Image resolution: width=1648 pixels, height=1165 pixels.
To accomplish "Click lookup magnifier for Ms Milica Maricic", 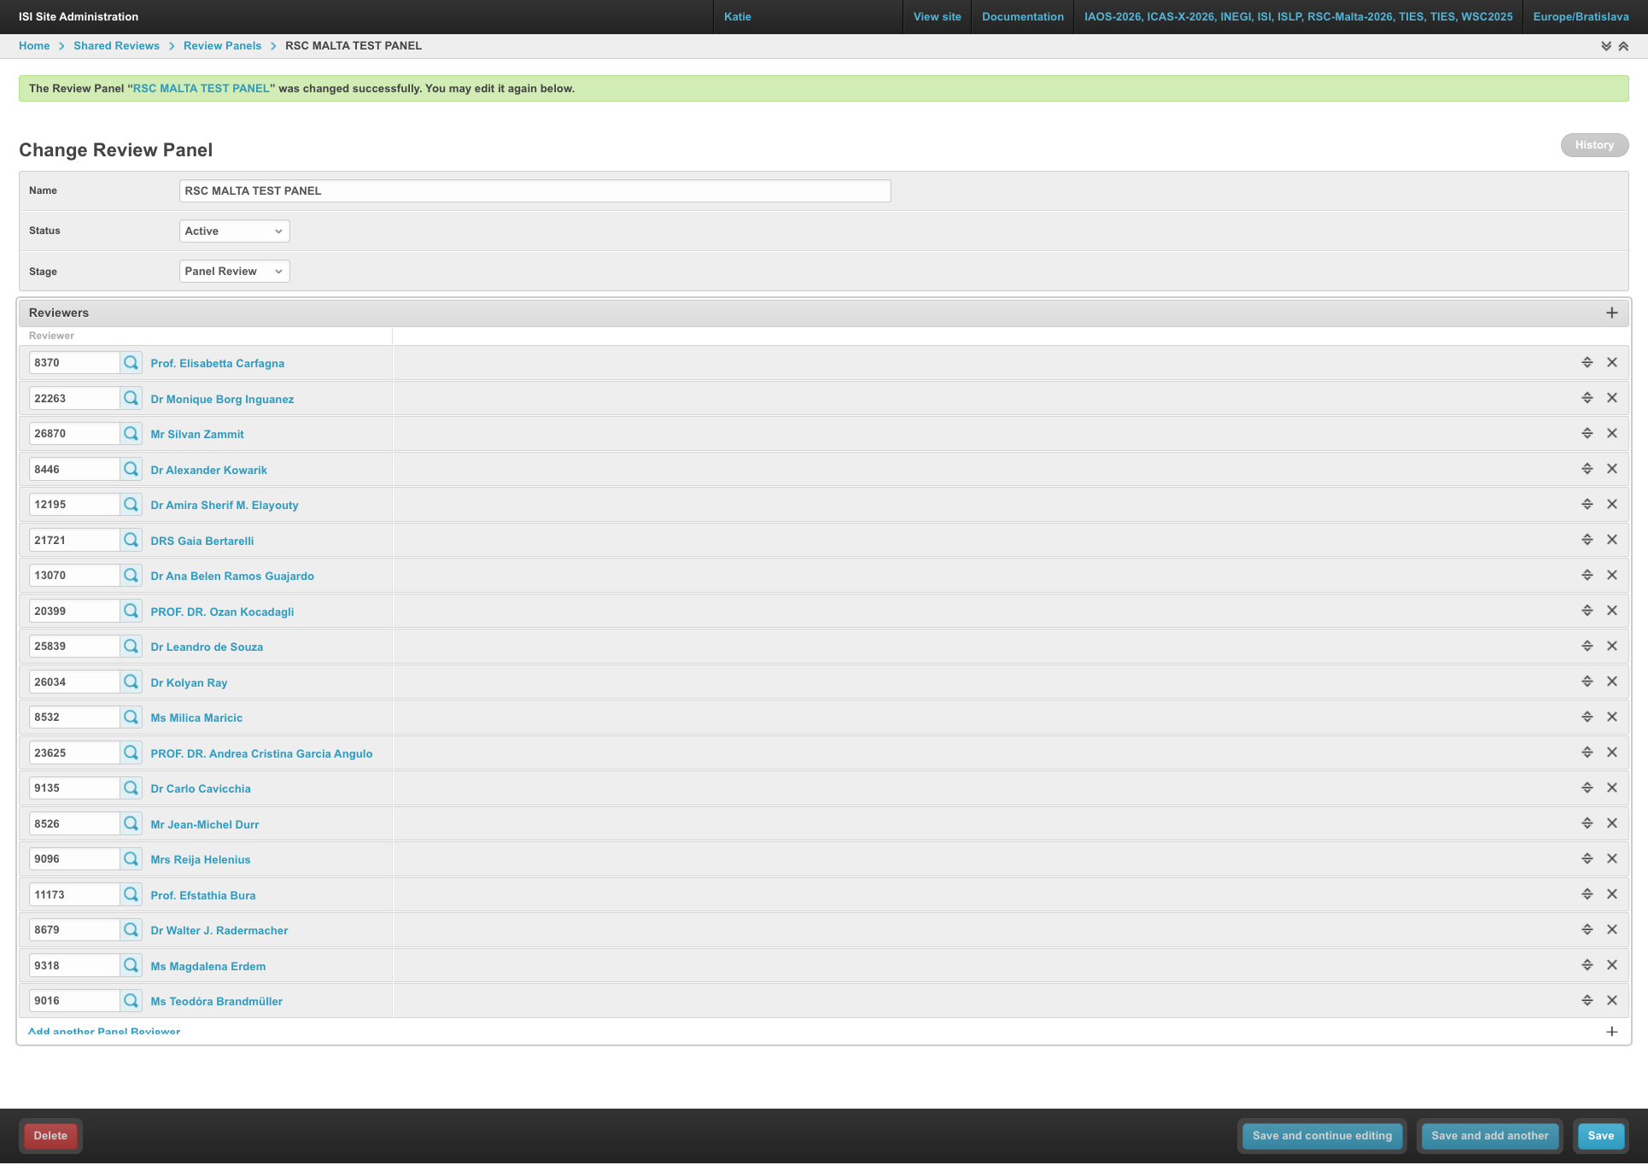I will [x=131, y=717].
